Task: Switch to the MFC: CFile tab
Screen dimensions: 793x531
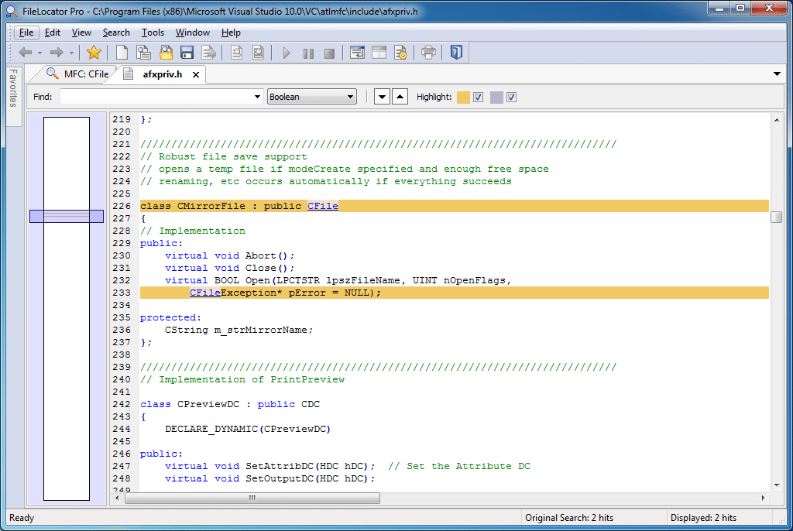Action: [78, 74]
